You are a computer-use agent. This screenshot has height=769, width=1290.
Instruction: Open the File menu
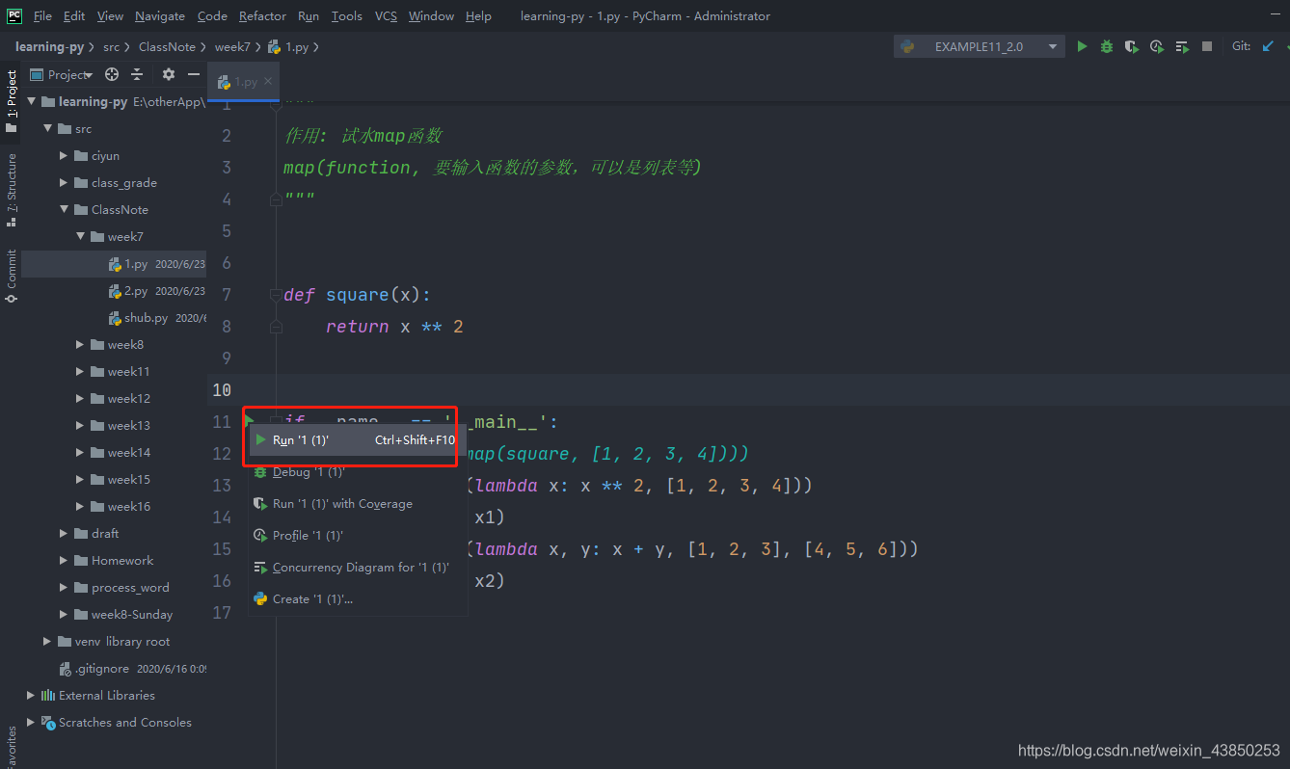click(x=42, y=15)
